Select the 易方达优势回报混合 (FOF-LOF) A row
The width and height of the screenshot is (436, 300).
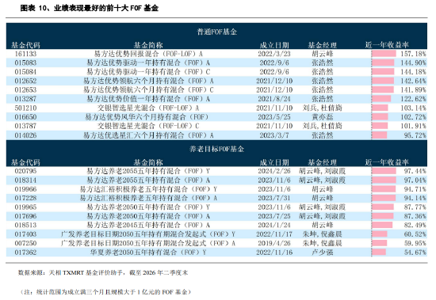coord(216,54)
